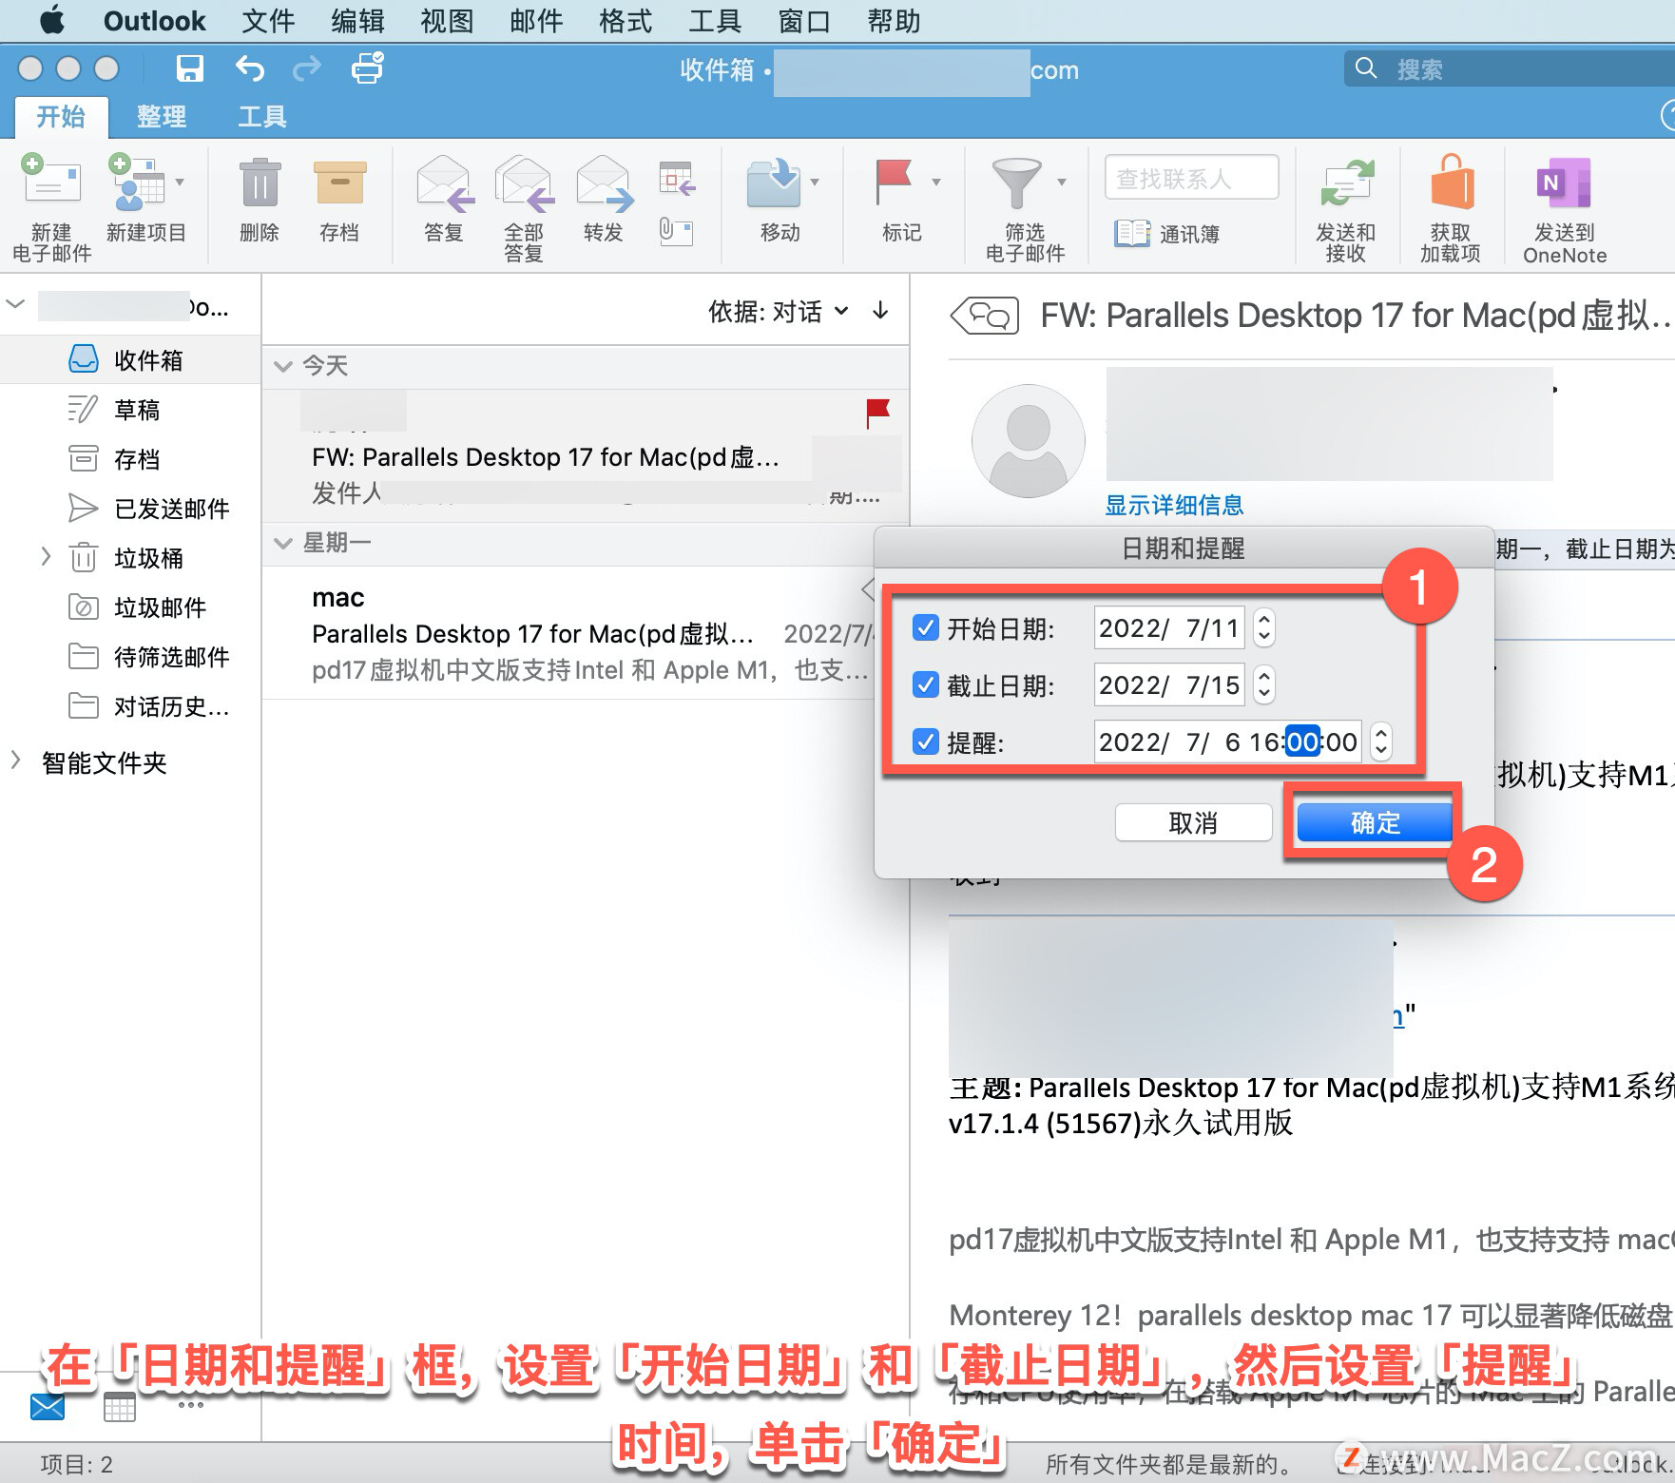Click the start date 2022/7/11 field

(x=1170, y=628)
